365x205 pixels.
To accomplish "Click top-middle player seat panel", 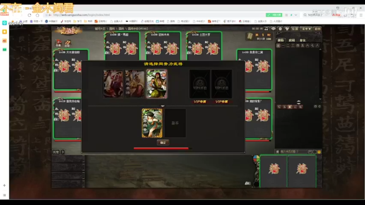I will pos(163,46).
